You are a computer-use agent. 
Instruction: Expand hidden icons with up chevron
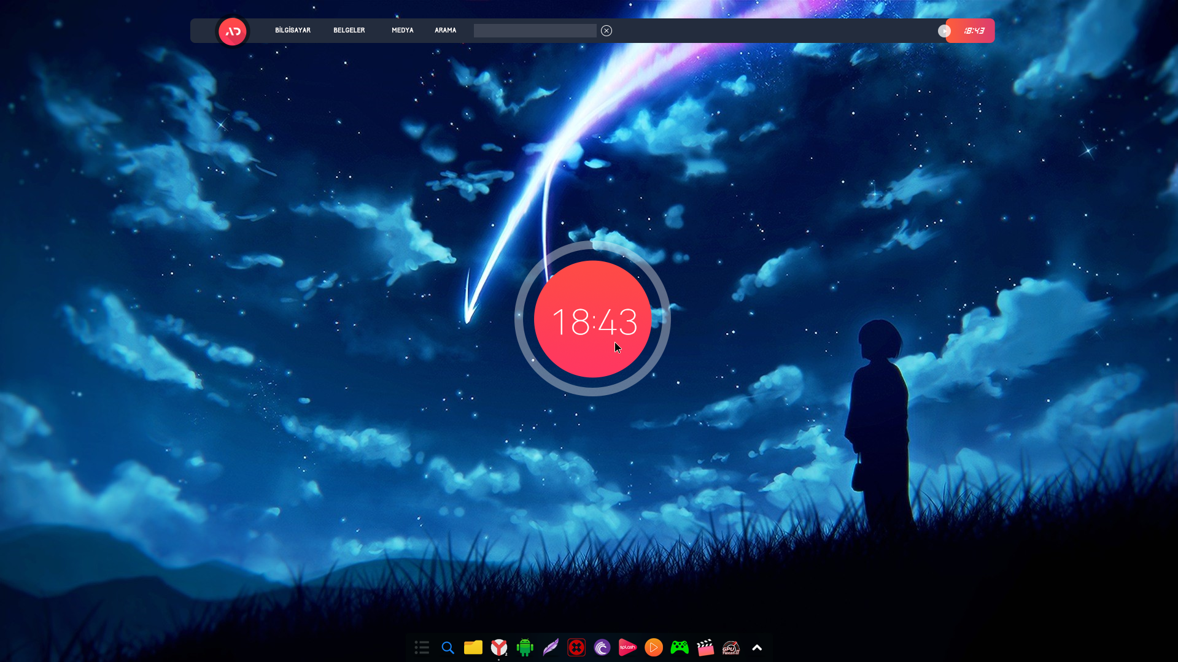(x=757, y=647)
